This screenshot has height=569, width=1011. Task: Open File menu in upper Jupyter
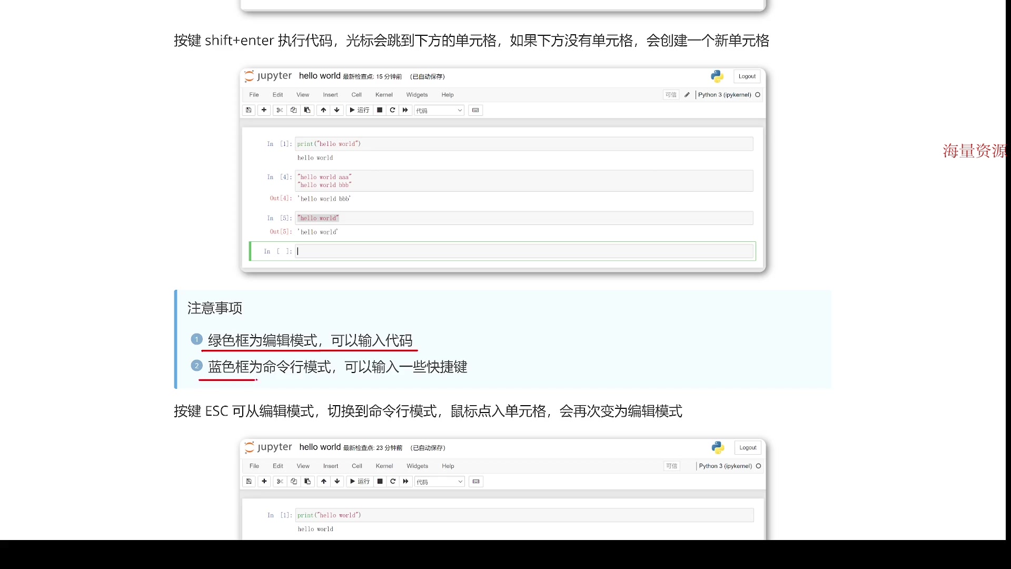254,95
